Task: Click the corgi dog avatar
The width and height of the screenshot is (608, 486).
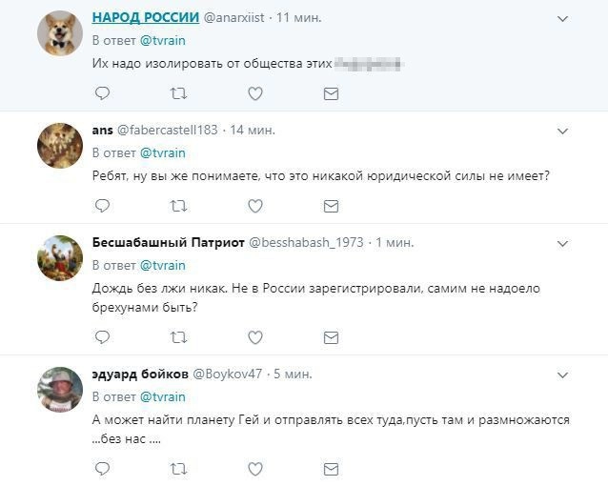Action: pyautogui.click(x=59, y=33)
